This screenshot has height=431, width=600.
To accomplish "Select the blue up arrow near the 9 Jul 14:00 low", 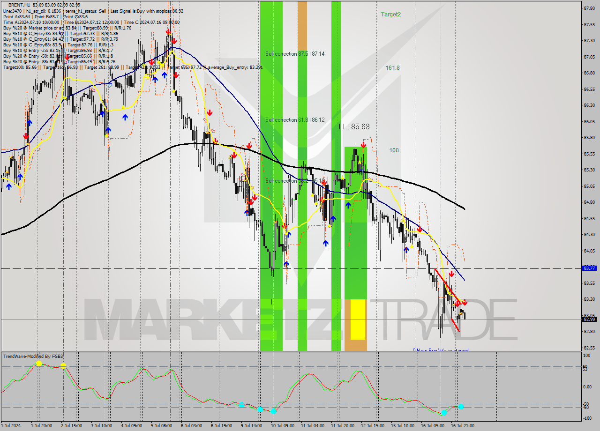I will tap(247, 213).
